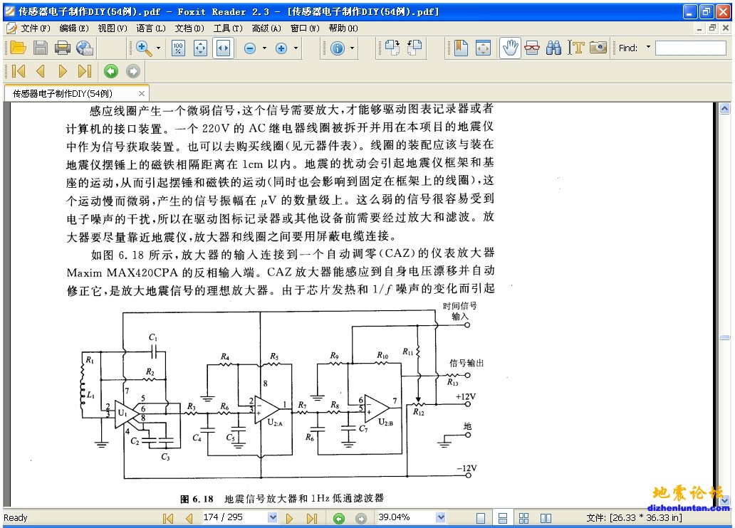Open search with the binoculars icon
The image size is (735, 528).
coord(553,48)
